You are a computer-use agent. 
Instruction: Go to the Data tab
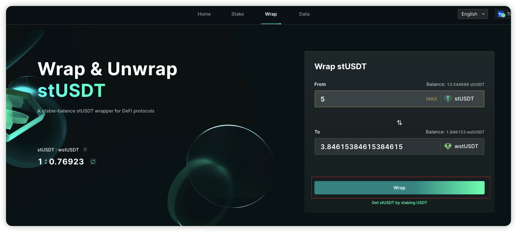304,14
